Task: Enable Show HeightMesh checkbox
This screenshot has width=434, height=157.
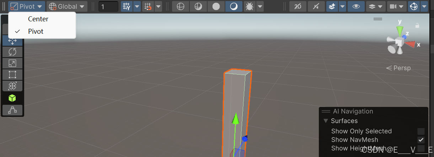Action: click(x=421, y=148)
